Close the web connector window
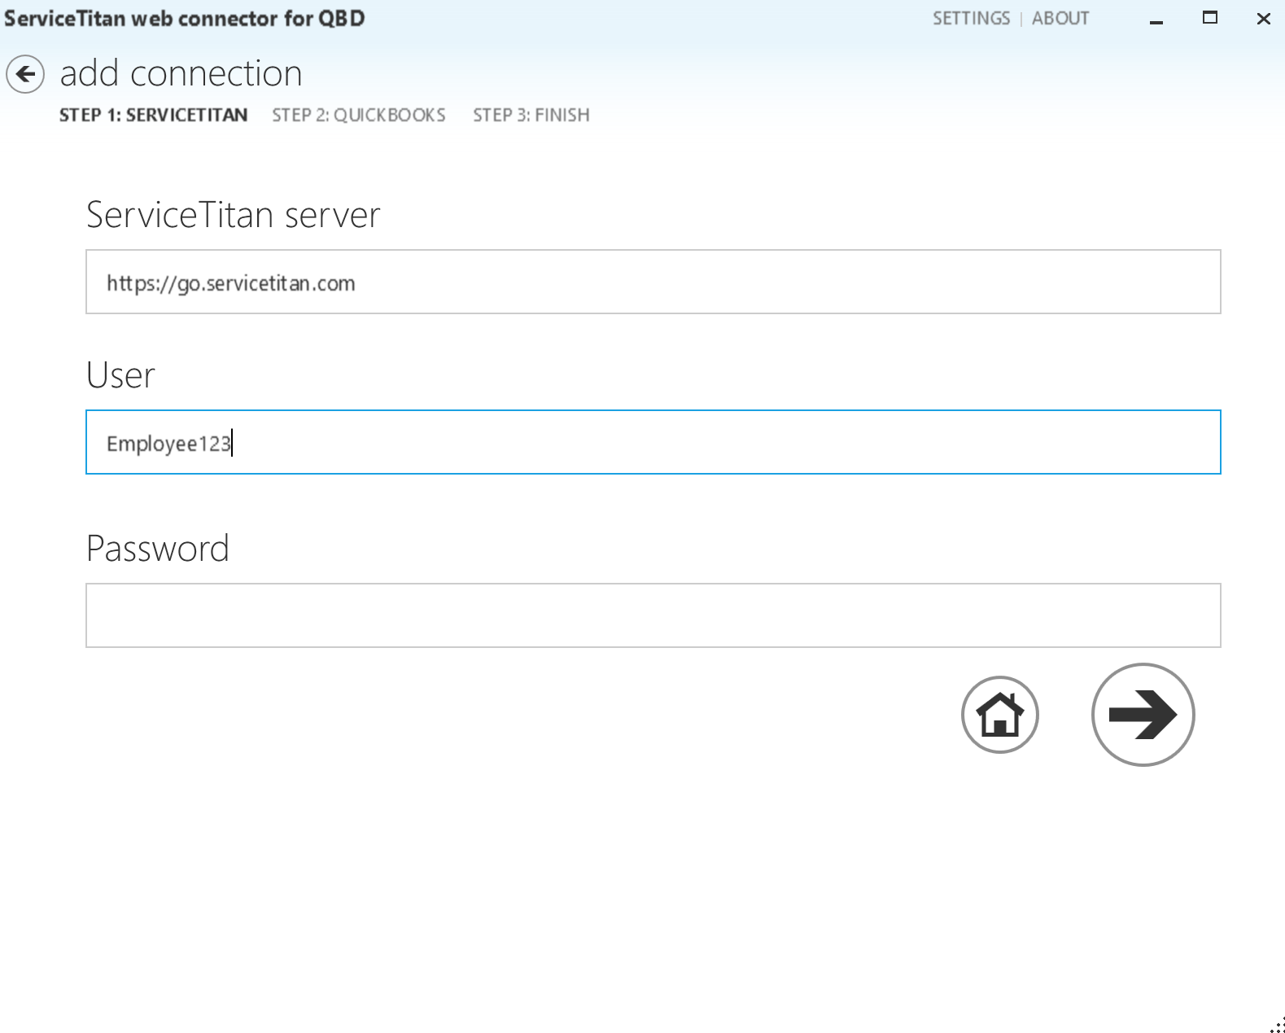This screenshot has width=1285, height=1033. click(1263, 19)
